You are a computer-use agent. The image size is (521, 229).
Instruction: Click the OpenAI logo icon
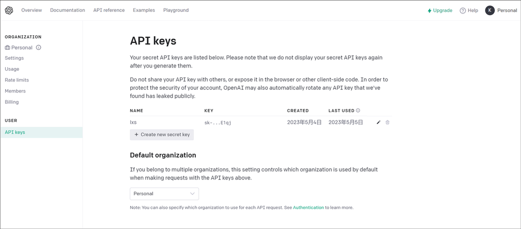[x=9, y=10]
